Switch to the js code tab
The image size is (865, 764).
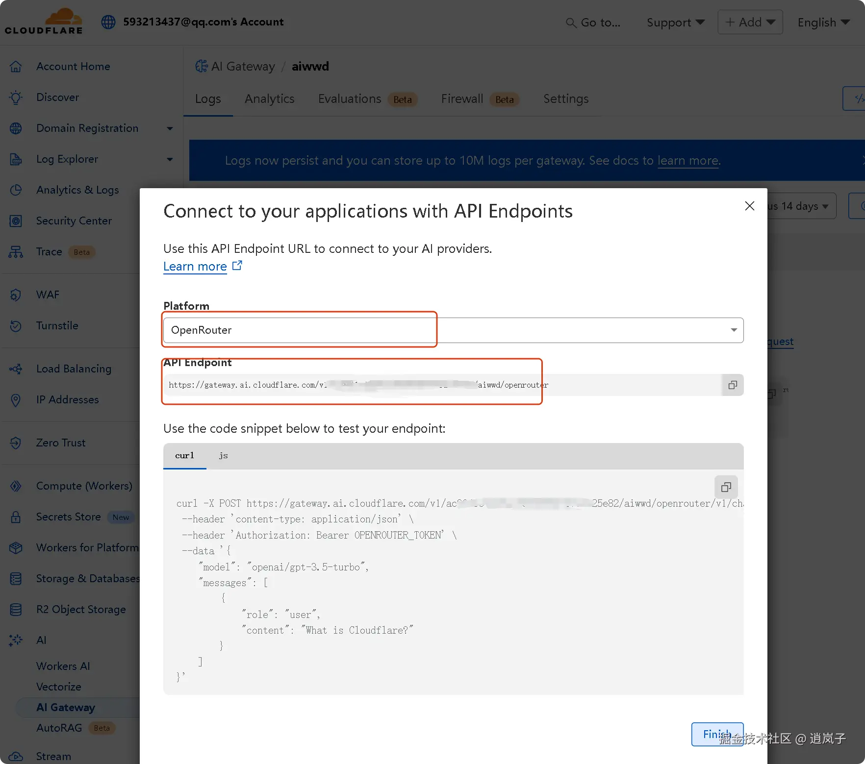click(x=223, y=456)
